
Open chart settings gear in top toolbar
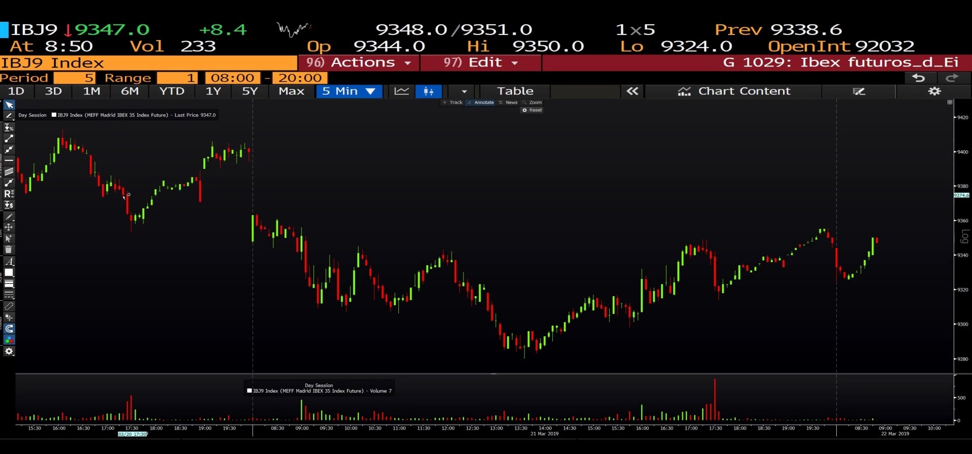click(x=934, y=91)
